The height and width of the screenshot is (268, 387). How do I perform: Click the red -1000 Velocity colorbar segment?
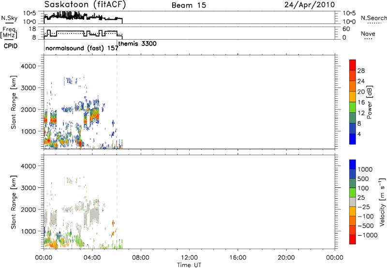(353, 239)
